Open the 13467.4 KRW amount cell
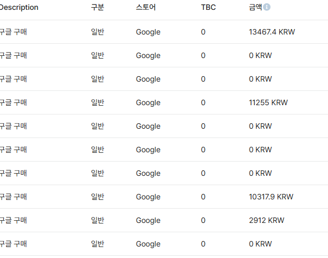This screenshot has width=328, height=258. pyautogui.click(x=272, y=32)
